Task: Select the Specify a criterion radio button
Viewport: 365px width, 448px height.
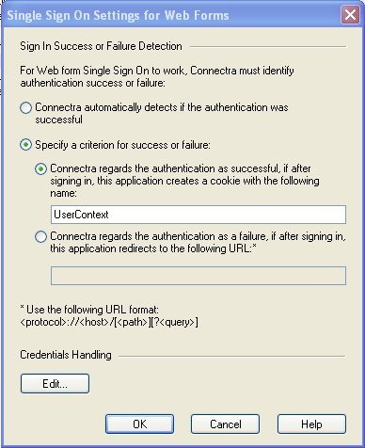Action: (25, 145)
